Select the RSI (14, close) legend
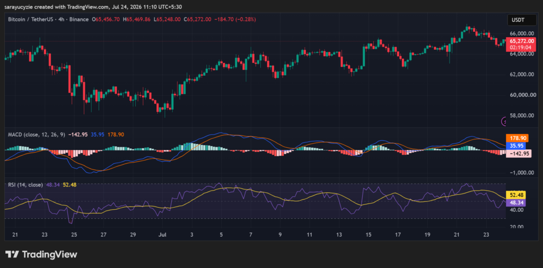Viewport: 543px width, 268px height. 25,185
